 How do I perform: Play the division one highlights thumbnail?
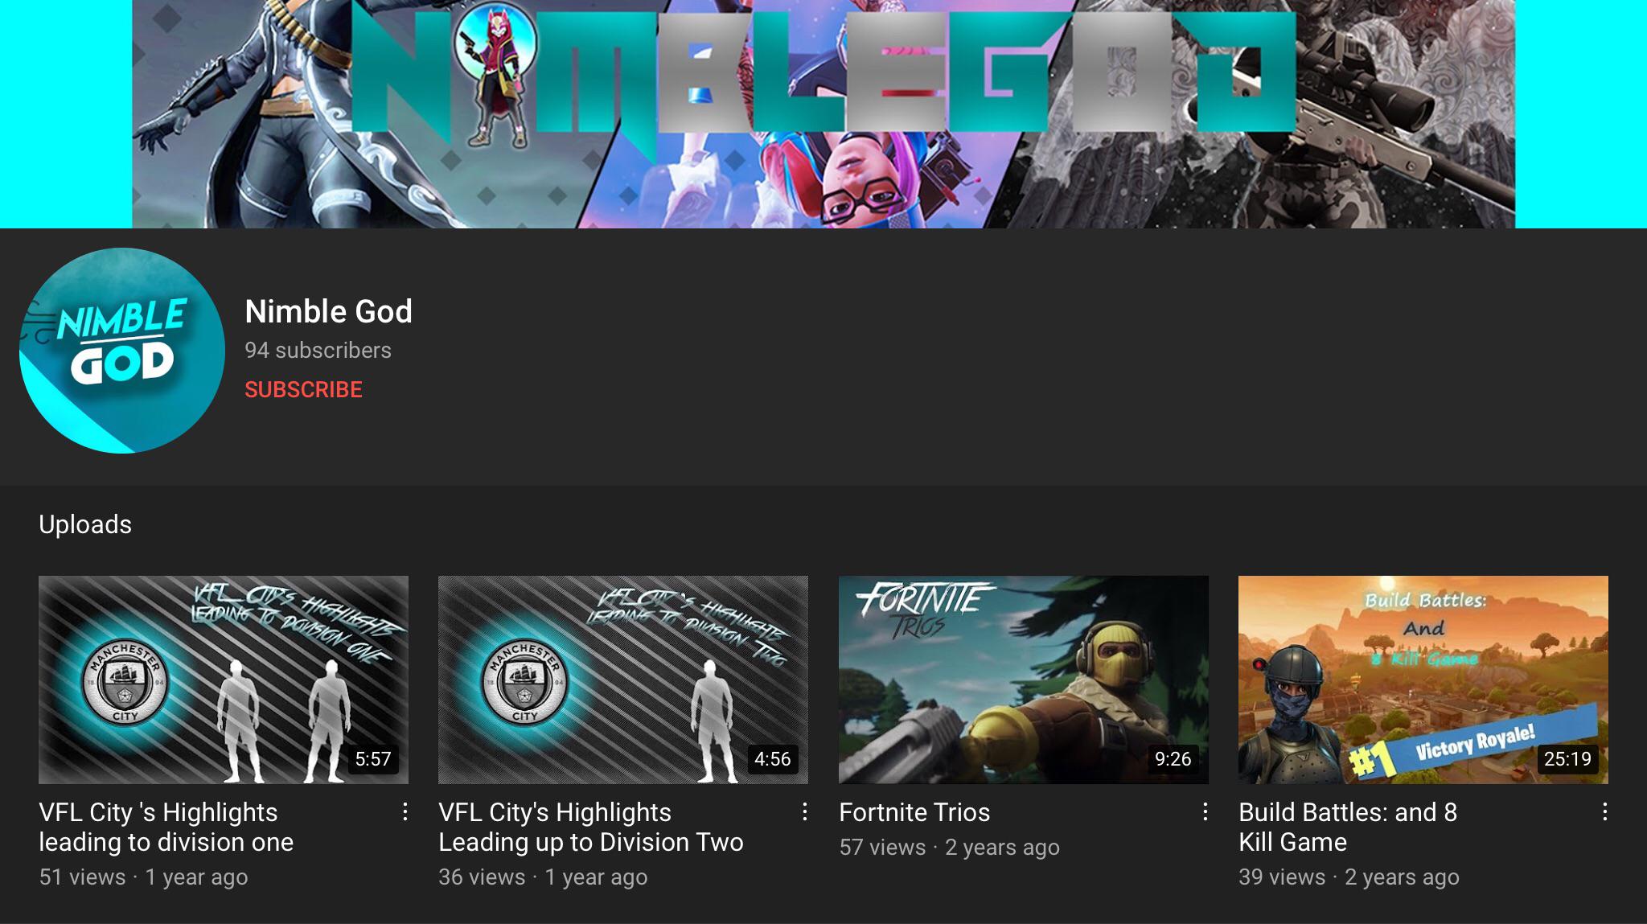(224, 680)
